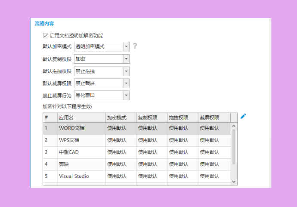Select the Visual Studio row
This screenshot has height=207, width=297.
click(136, 176)
